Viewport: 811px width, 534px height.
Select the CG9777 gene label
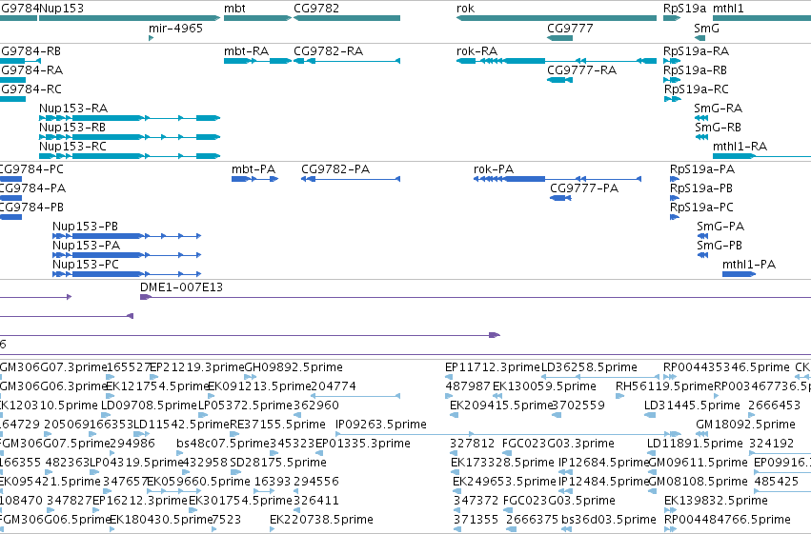[569, 29]
